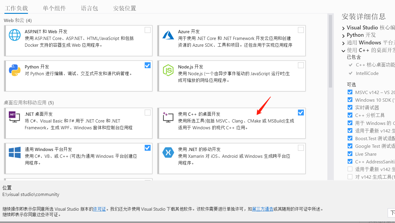Image resolution: width=395 pixels, height=223 pixels.
Task: Click the 桌面应用和移动应用 (5) section heading
Action: (x=29, y=103)
